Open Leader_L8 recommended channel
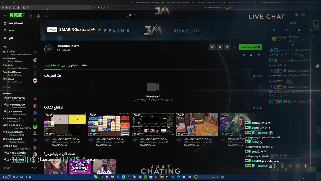The height and width of the screenshot is (181, 321). 20,120
